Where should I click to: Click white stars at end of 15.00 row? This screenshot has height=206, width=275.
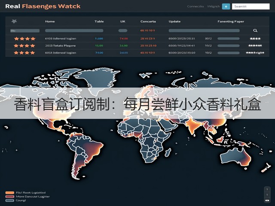pos(255,45)
